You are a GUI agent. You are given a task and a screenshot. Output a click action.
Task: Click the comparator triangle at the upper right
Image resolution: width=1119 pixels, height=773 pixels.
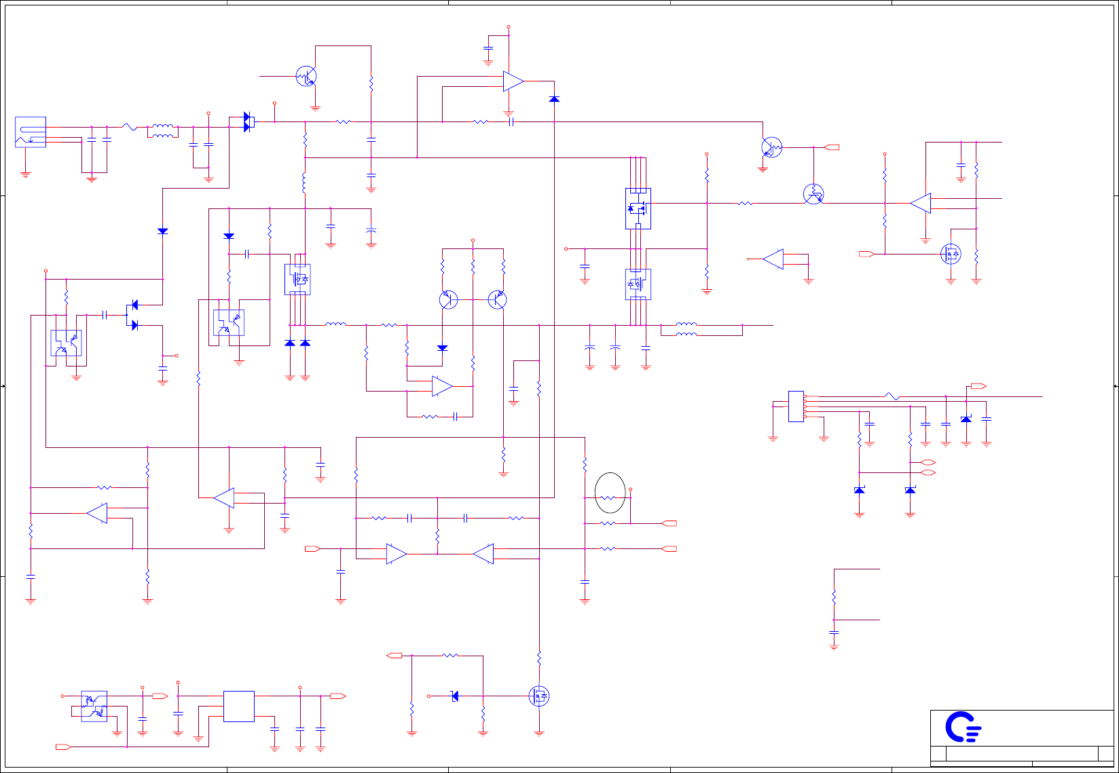[921, 203]
